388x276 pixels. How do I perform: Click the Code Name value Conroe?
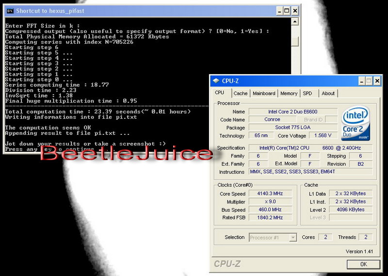coord(273,119)
